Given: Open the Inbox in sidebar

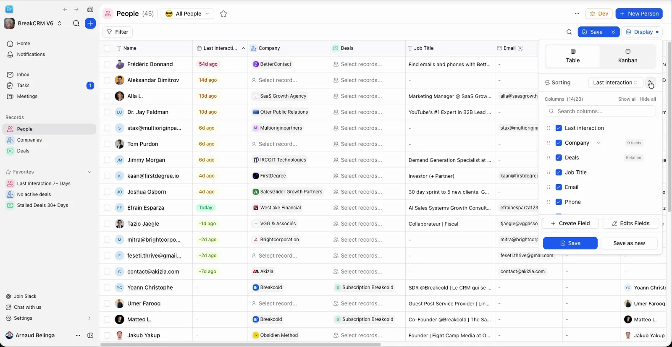Looking at the screenshot, I should click(23, 75).
